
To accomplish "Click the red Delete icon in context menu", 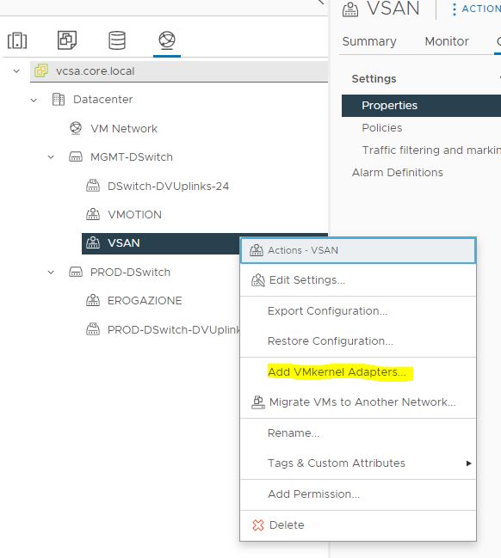I will [x=258, y=525].
